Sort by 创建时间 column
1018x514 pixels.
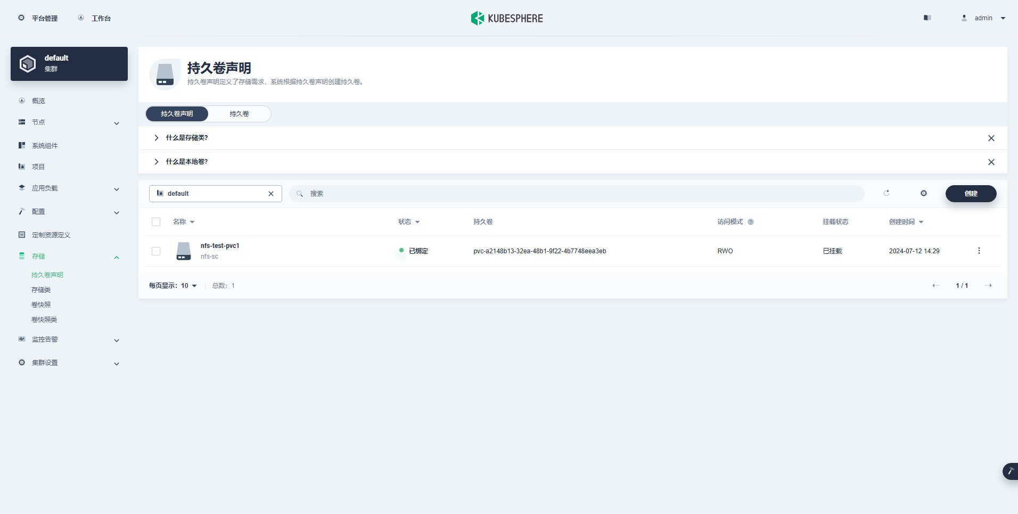click(906, 222)
